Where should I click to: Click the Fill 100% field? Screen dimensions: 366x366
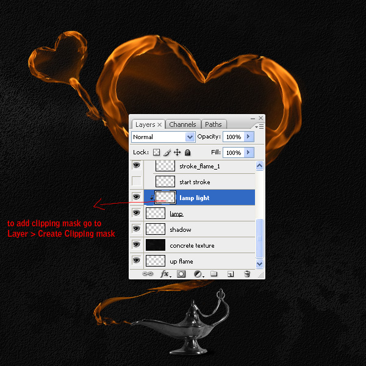(234, 152)
